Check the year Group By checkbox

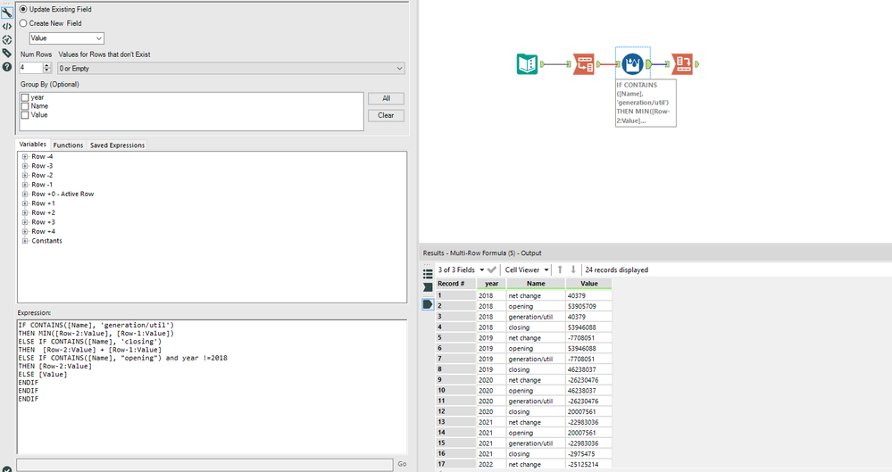coord(25,98)
